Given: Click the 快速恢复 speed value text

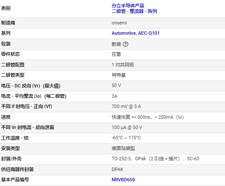Looking at the screenshot, I should 148,117.
